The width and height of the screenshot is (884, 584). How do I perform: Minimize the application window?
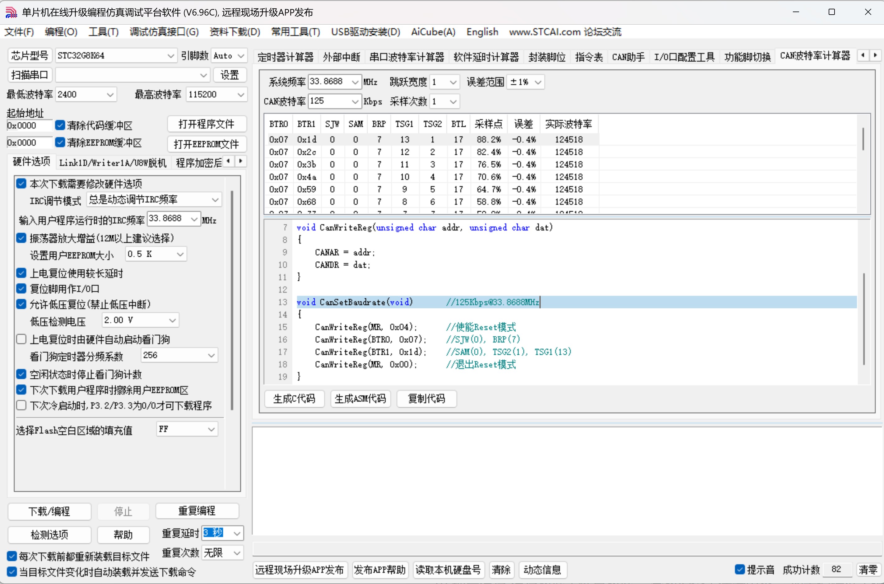[x=796, y=12]
